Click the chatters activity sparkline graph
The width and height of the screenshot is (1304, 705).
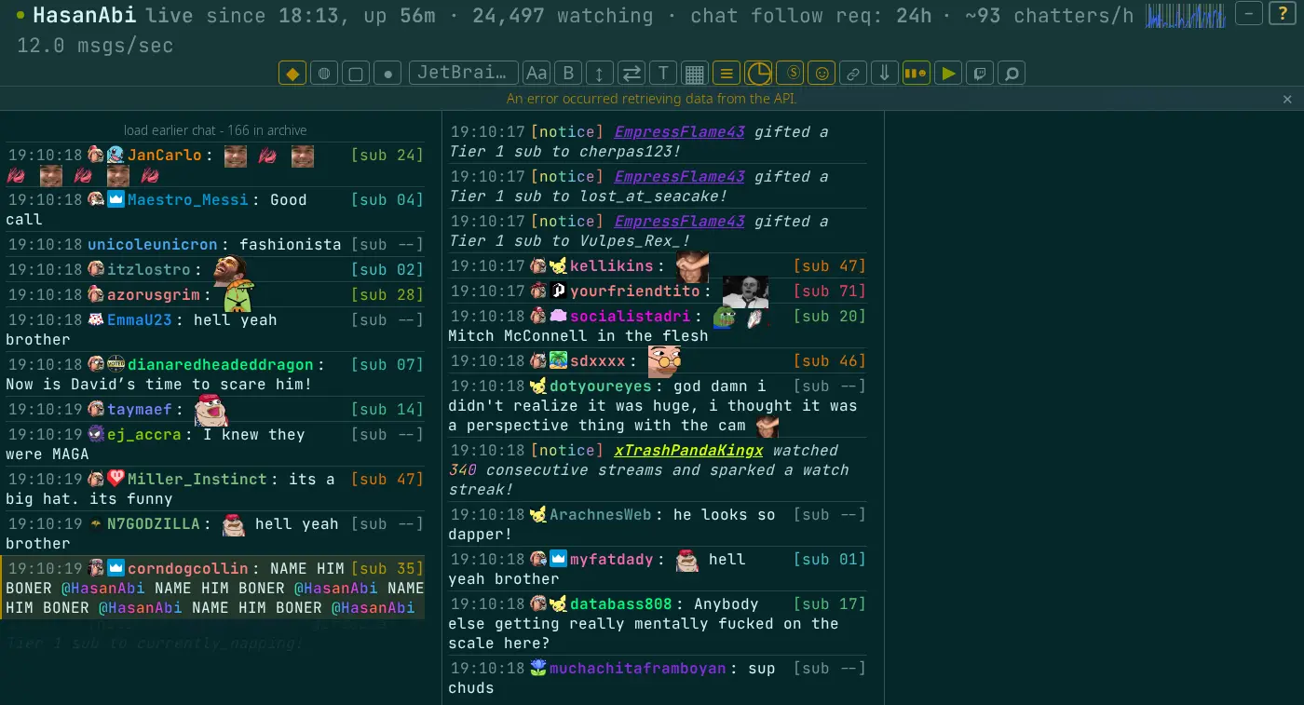[x=1185, y=16]
